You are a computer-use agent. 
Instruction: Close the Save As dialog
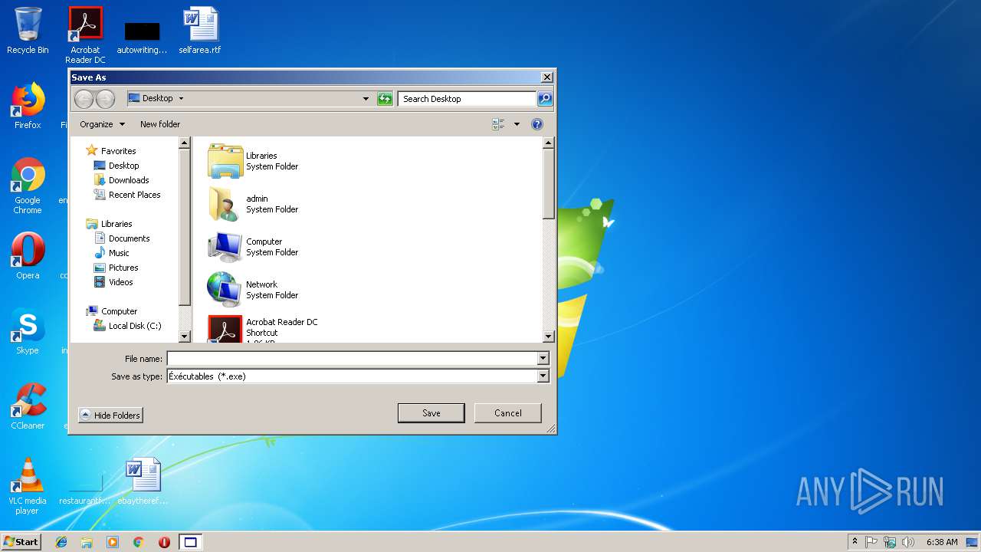click(x=546, y=77)
